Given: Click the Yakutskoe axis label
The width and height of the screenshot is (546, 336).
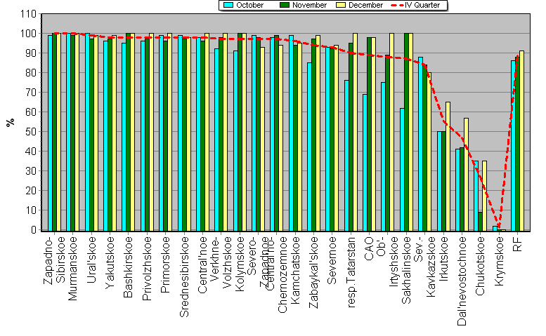Looking at the screenshot, I should click(110, 262).
